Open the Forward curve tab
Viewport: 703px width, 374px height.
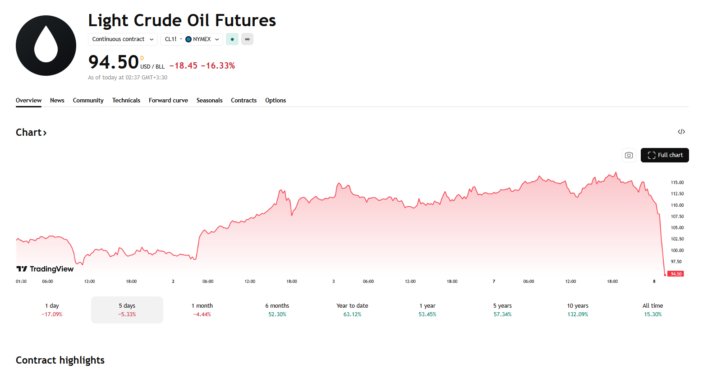point(168,100)
